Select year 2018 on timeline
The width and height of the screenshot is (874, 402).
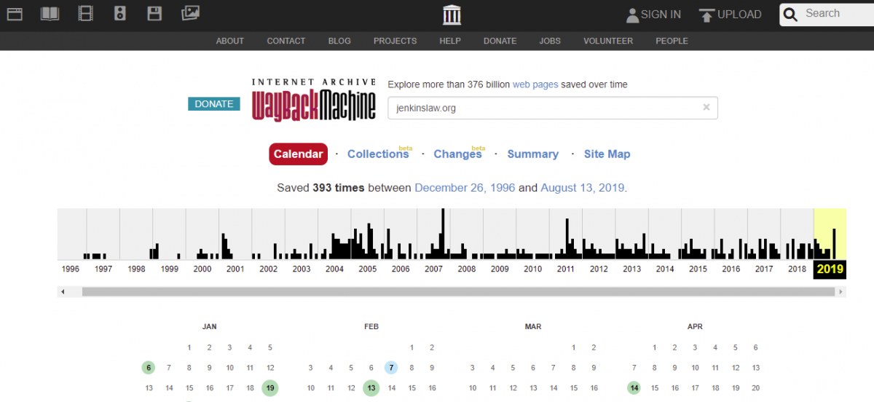pyautogui.click(x=798, y=269)
